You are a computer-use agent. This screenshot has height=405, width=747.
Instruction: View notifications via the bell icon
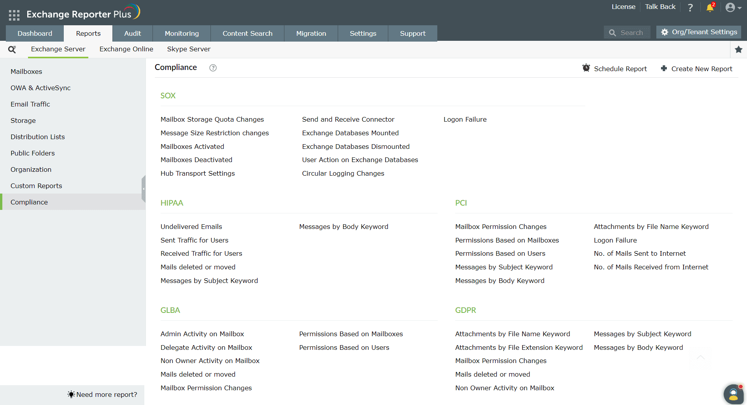click(709, 7)
